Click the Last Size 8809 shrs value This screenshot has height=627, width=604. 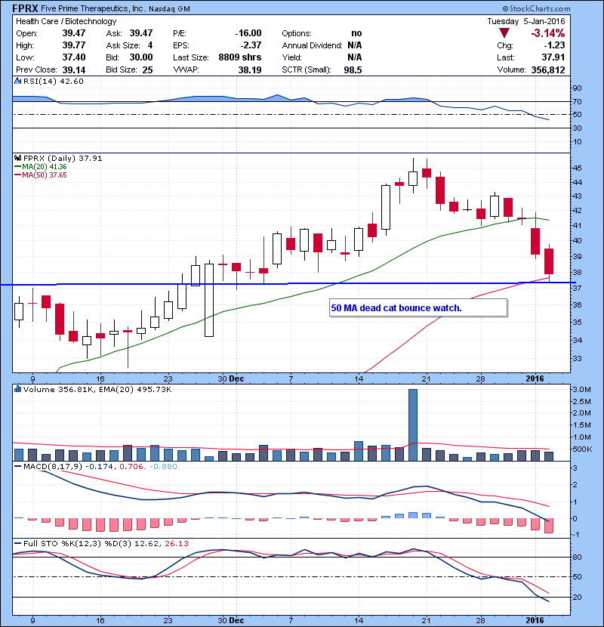tap(240, 57)
